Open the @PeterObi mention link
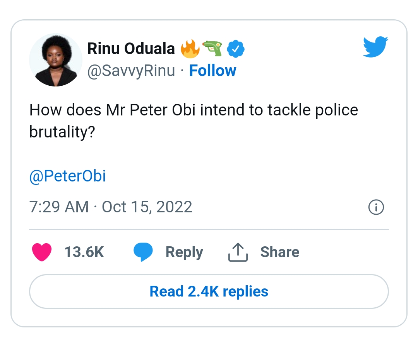Viewport: 418px width, 344px height. [67, 176]
